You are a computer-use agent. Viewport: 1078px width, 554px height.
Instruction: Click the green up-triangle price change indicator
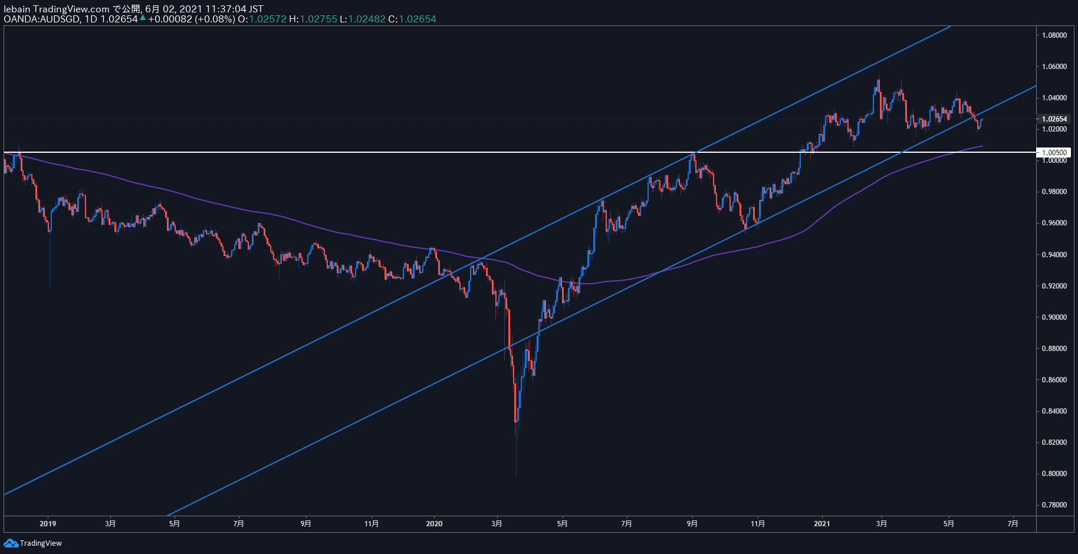(143, 18)
